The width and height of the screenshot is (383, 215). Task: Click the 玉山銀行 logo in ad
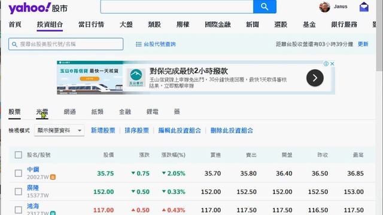coord(136,78)
